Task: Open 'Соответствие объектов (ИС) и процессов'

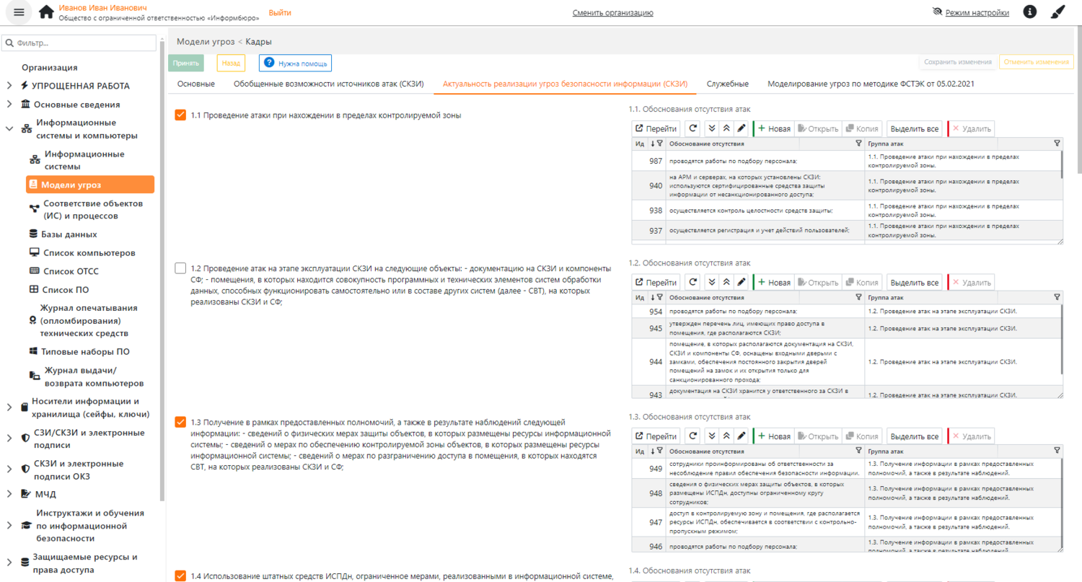Action: (x=92, y=209)
